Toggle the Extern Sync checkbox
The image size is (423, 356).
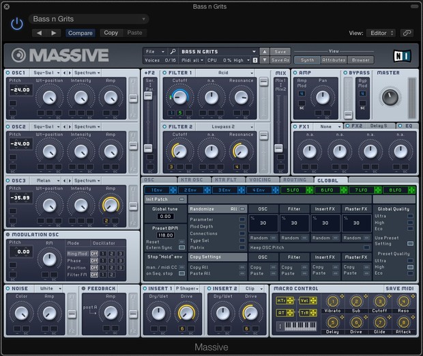tap(182, 247)
